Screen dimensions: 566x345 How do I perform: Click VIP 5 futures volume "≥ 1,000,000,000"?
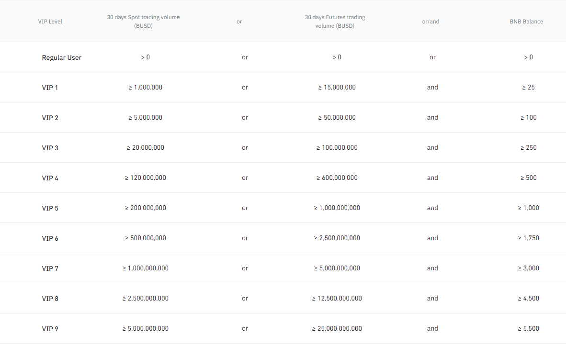pos(337,208)
